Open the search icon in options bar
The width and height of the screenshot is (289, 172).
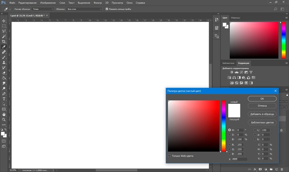[276, 9]
